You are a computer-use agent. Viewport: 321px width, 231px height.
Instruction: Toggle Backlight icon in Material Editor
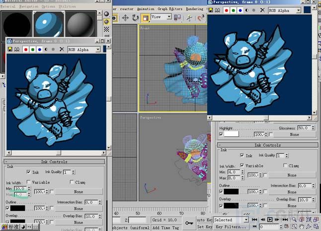coord(106,22)
